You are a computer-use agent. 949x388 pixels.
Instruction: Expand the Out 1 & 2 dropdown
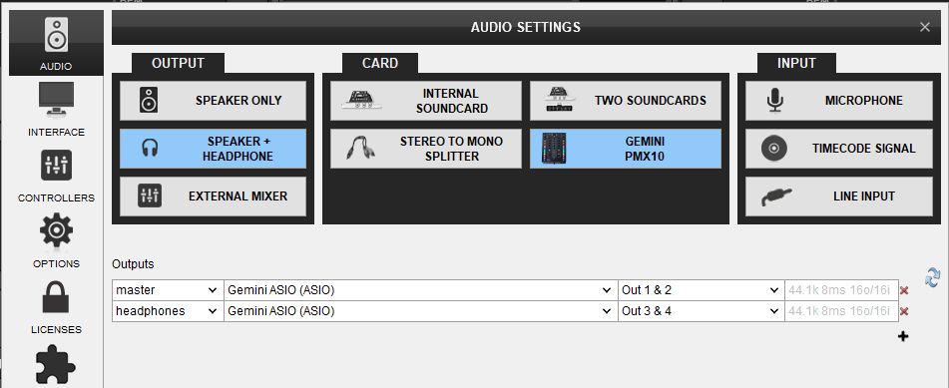701,290
